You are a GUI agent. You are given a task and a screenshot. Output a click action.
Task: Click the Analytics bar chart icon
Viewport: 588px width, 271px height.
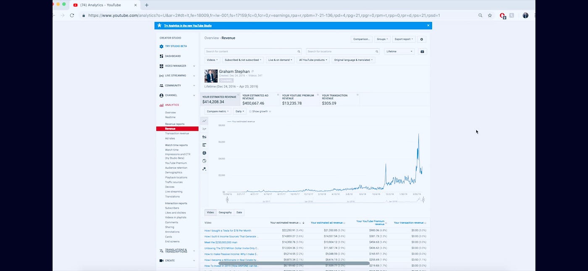pos(161,105)
